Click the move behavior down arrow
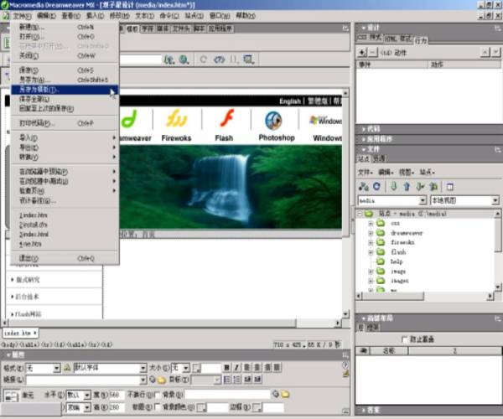The width and height of the screenshot is (503, 419). click(x=496, y=52)
